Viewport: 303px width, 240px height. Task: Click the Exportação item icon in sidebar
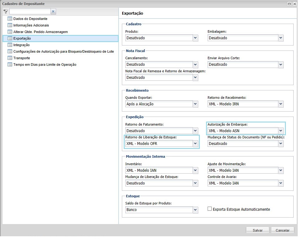[9, 38]
